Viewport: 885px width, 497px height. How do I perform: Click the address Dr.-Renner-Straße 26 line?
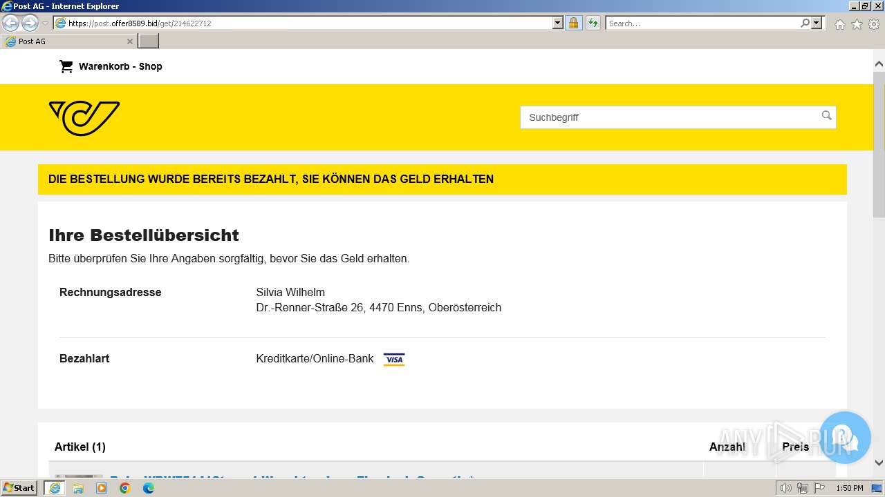379,307
